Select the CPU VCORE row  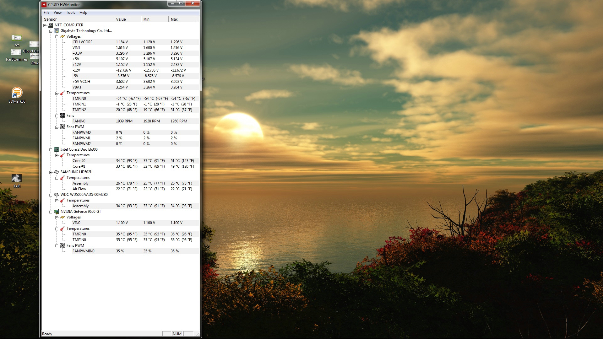[82, 42]
